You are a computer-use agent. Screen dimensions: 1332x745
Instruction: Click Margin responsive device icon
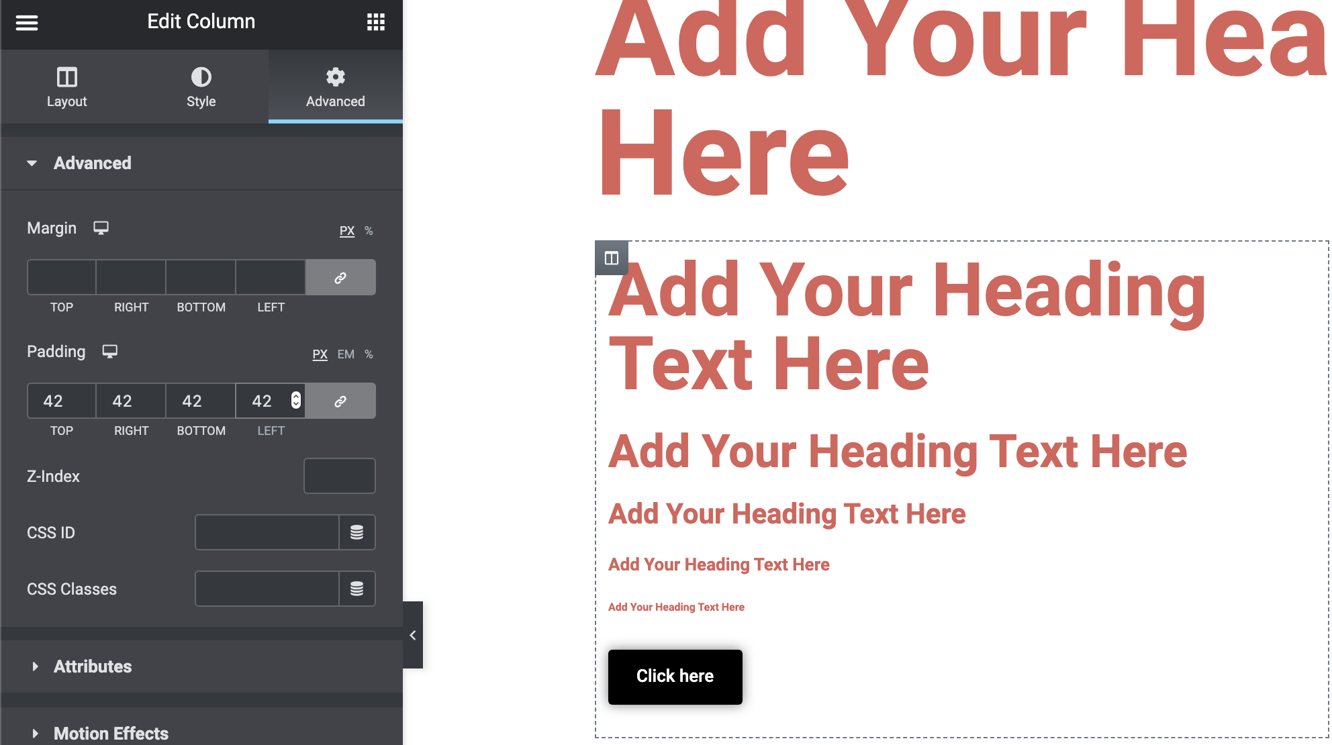(x=101, y=228)
